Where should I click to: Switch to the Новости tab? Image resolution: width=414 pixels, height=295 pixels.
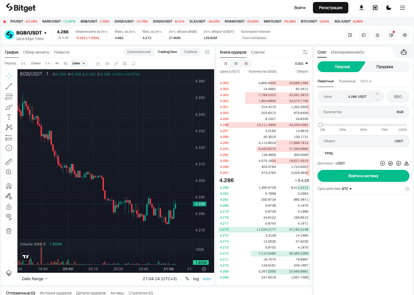pos(62,52)
